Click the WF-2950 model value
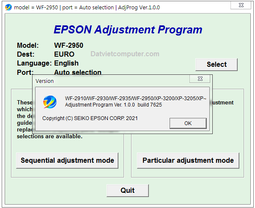255x208 pixels. 69,45
